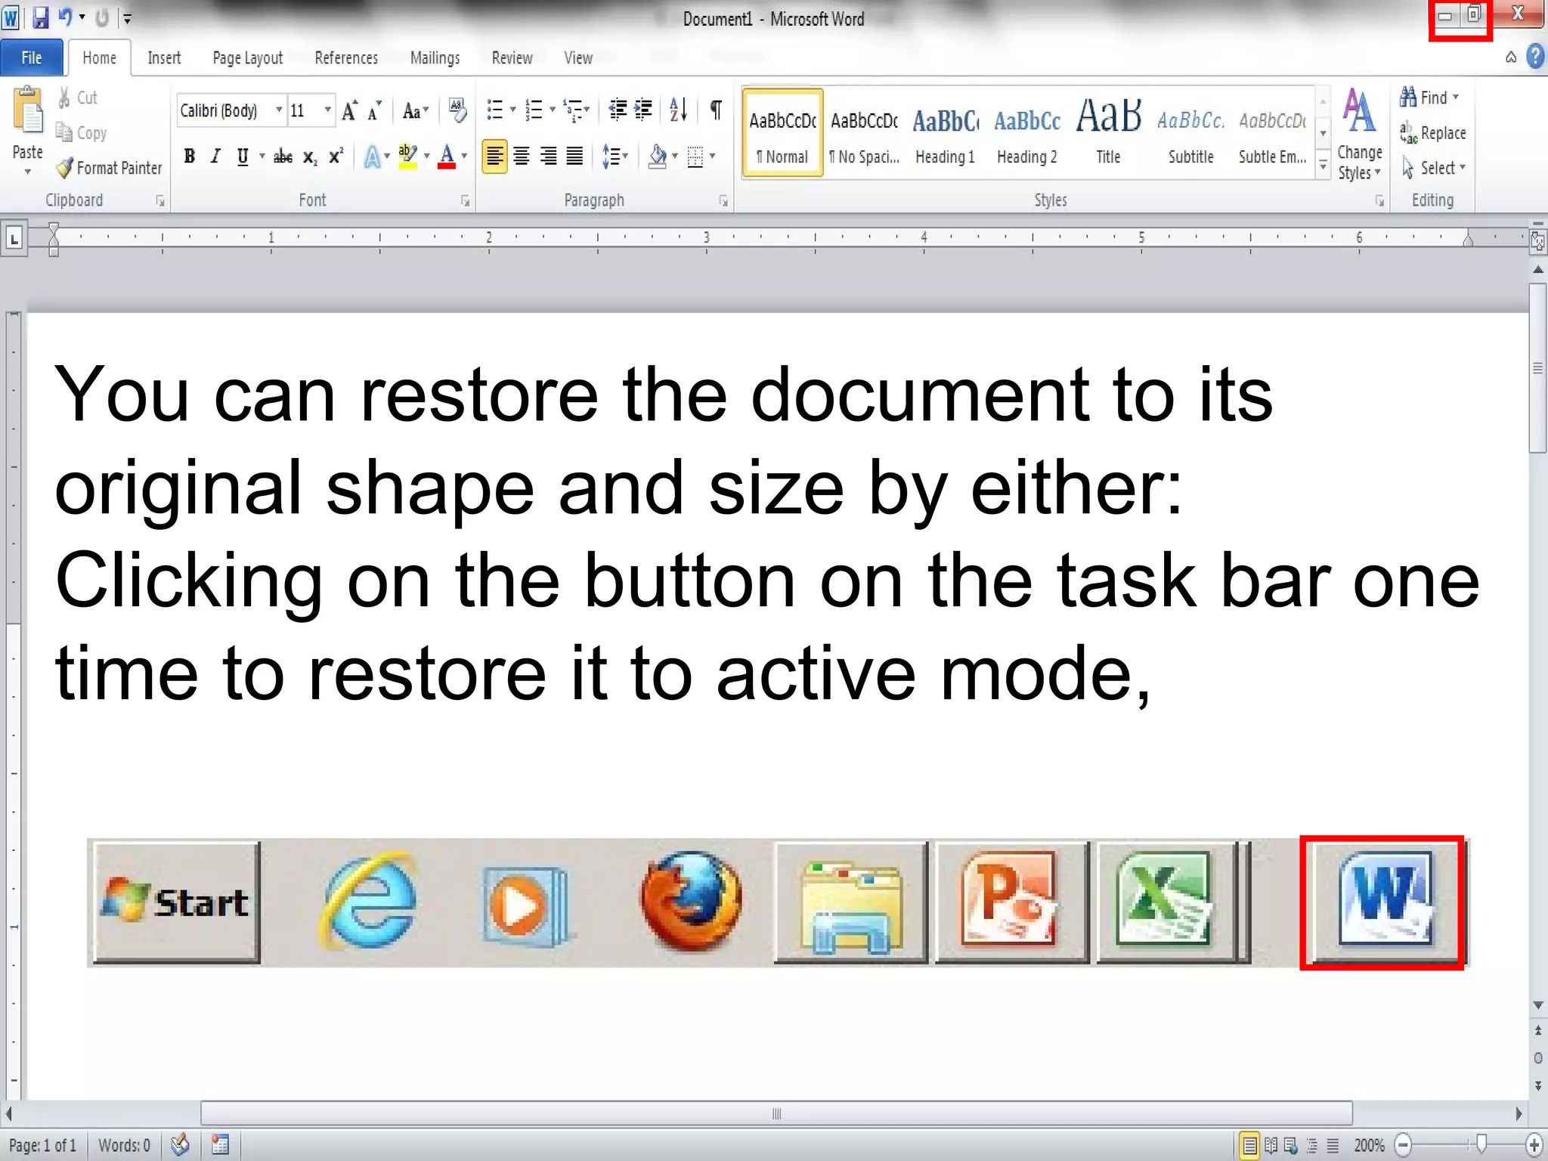Toggle Bold formatting
Image resolution: width=1548 pixels, height=1161 pixels.
(x=190, y=156)
